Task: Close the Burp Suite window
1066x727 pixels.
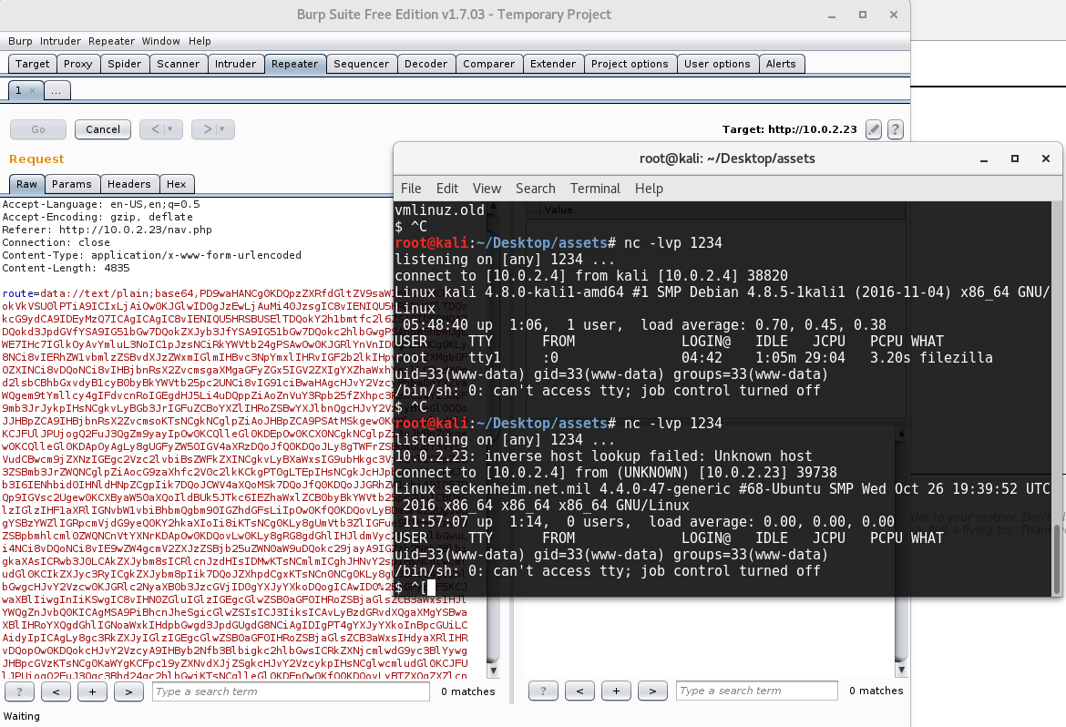Action: coord(893,15)
